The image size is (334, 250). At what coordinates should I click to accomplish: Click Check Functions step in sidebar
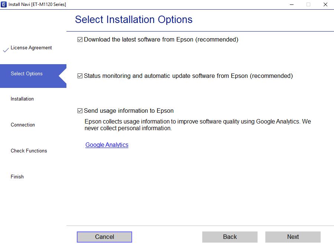coord(29,151)
